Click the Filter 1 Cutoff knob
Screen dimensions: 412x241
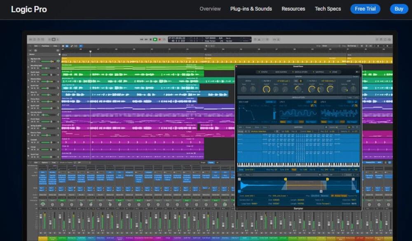coord(267,89)
